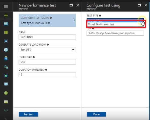Click the Duration field showing 5
This screenshot has width=150, height=120.
[x=47, y=75]
